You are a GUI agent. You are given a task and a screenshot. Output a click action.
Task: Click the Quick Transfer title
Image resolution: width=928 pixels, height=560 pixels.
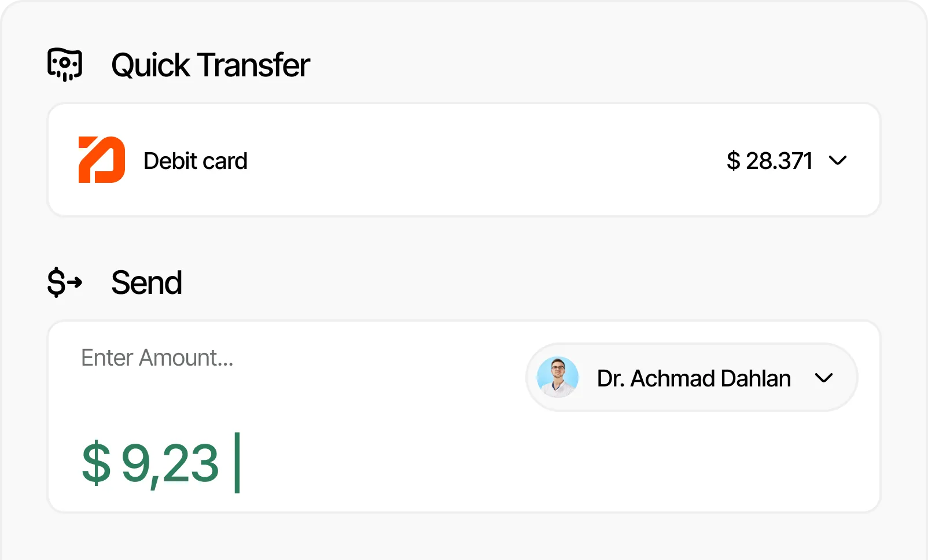point(210,65)
